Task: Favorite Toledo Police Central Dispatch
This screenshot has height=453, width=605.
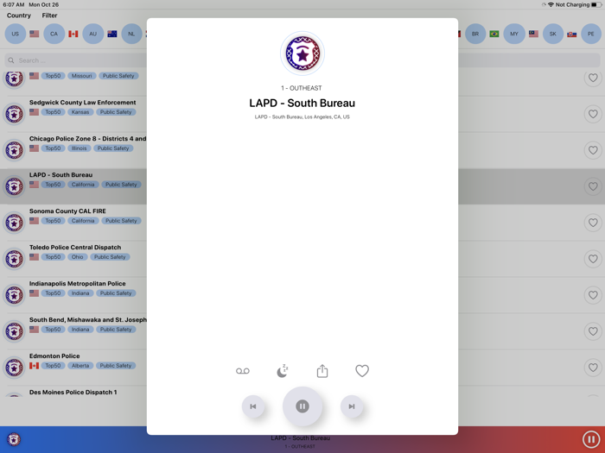Action: [x=593, y=259]
